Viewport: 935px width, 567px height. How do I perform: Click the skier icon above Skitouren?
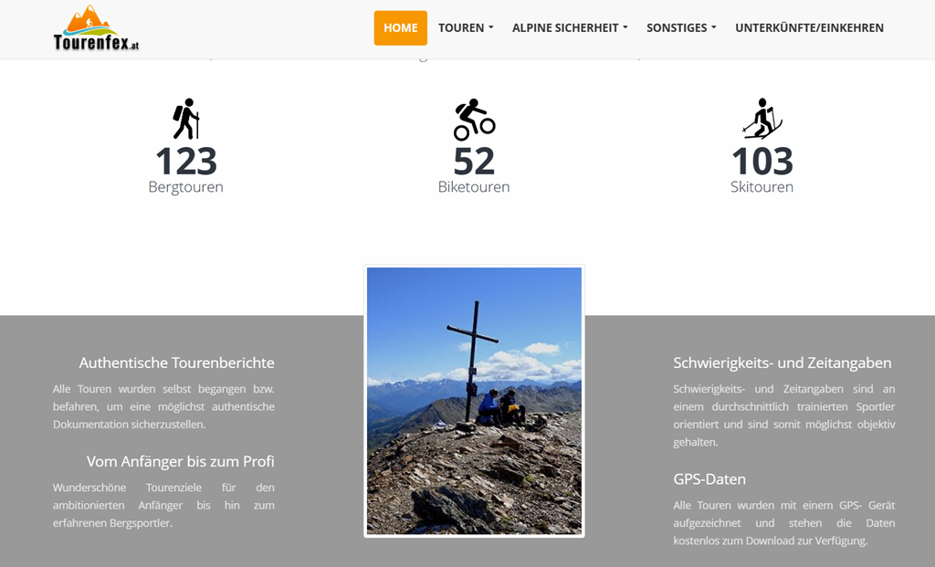coord(762,119)
